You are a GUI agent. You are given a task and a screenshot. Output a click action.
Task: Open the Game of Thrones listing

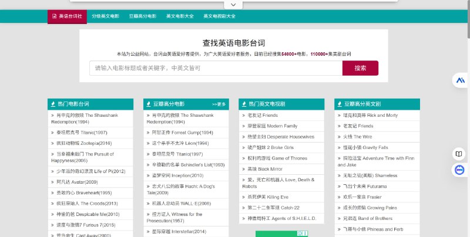click(x=270, y=158)
